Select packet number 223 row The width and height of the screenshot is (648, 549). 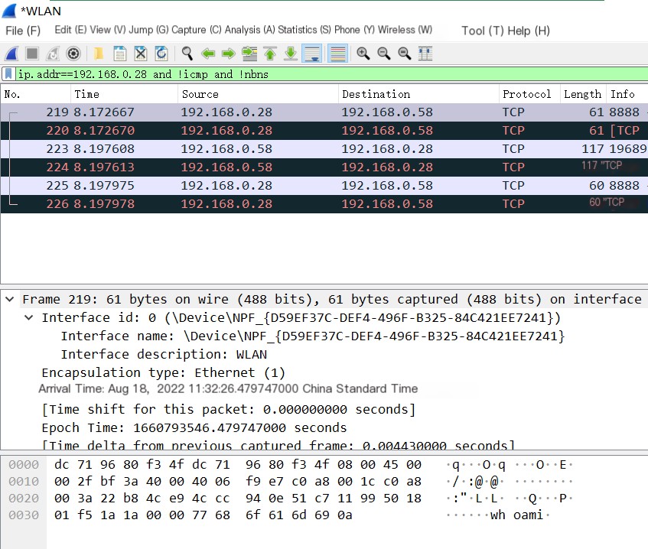[230, 149]
